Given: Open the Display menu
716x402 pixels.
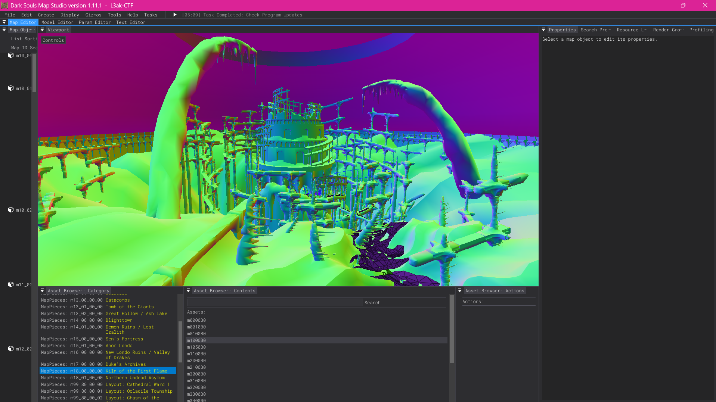Looking at the screenshot, I should (70, 15).
